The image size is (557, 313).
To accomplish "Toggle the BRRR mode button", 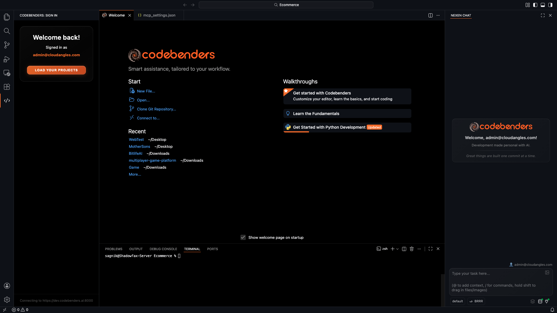I will pyautogui.click(x=476, y=301).
